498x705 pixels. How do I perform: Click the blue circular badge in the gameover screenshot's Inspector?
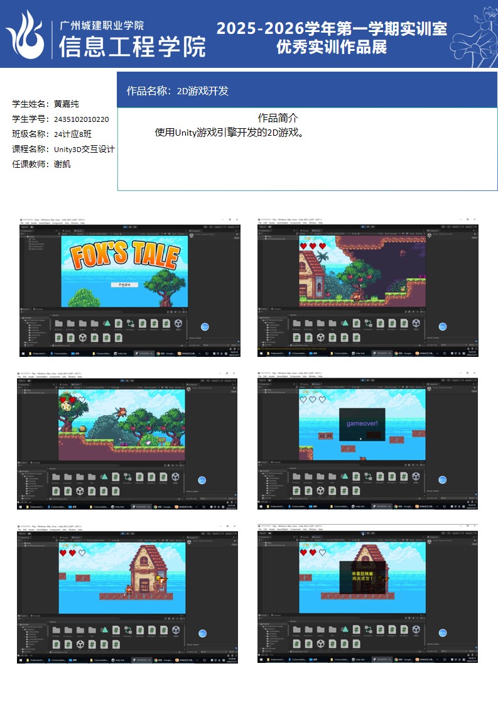pos(442,479)
